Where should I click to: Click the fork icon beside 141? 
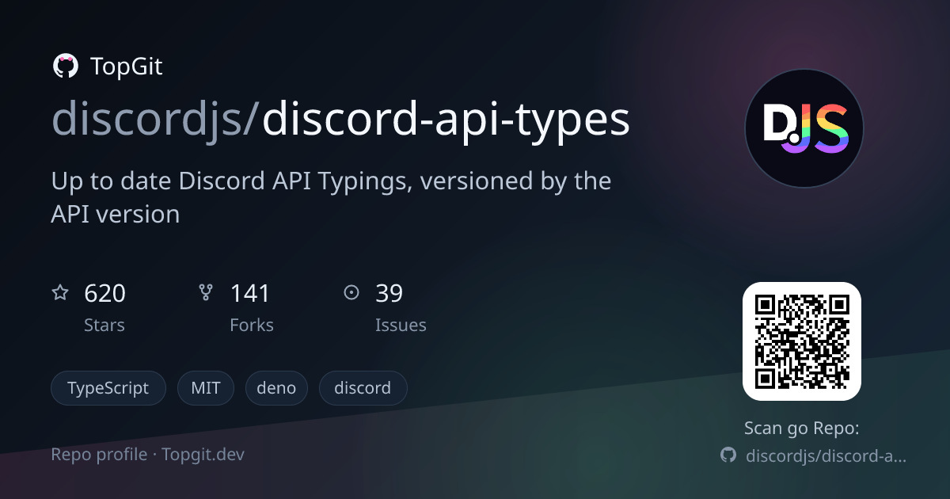(206, 293)
